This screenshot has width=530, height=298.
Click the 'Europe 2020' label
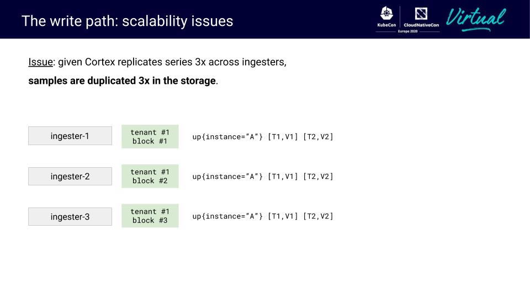[x=407, y=31]
